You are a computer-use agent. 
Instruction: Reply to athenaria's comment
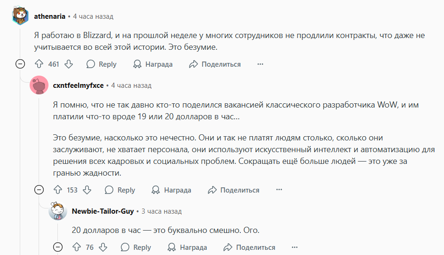pos(102,64)
